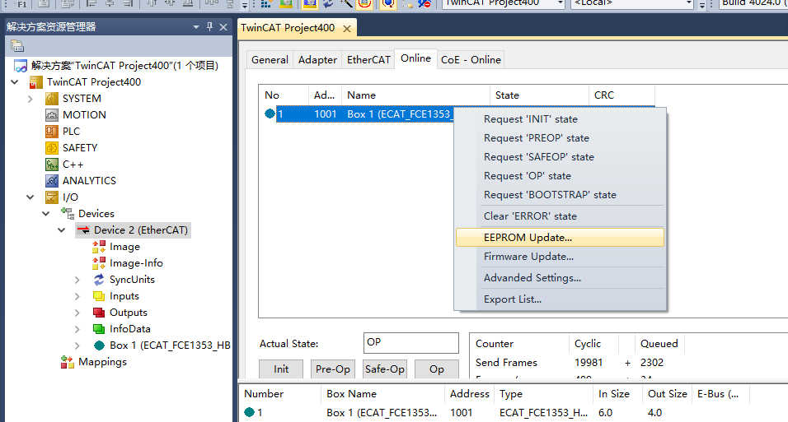This screenshot has height=422, width=788.
Task: Switch to the EtherCAT tab
Action: 368,60
